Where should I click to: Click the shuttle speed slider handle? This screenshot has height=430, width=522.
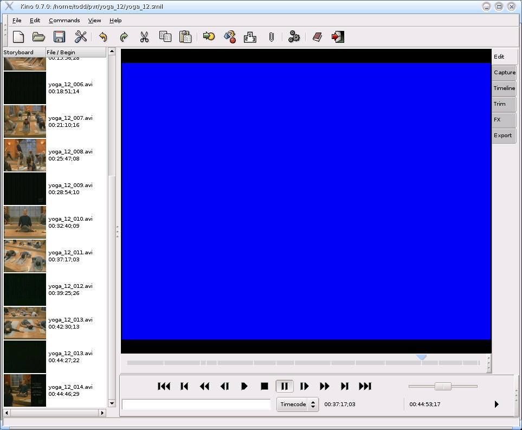pos(443,387)
